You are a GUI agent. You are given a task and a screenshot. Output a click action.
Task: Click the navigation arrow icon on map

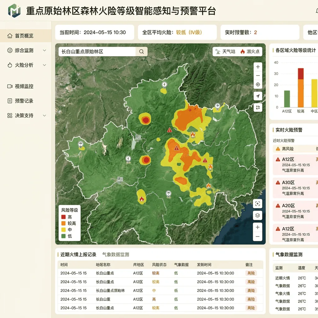point(258,96)
